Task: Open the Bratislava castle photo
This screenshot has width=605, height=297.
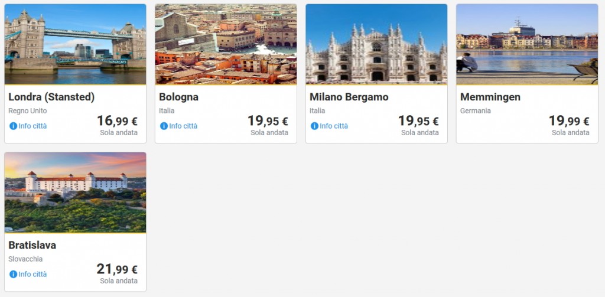Action: tap(75, 192)
